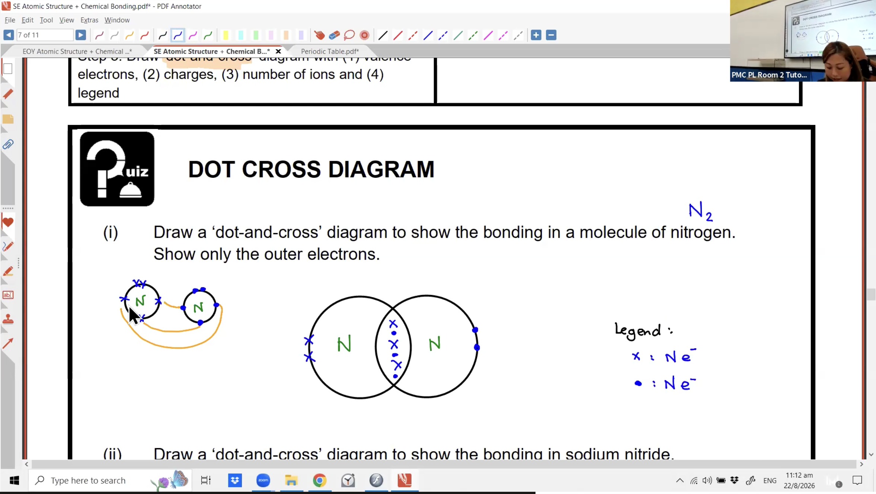Select the maroon pen preset
The height and width of the screenshot is (494, 876).
(99, 35)
